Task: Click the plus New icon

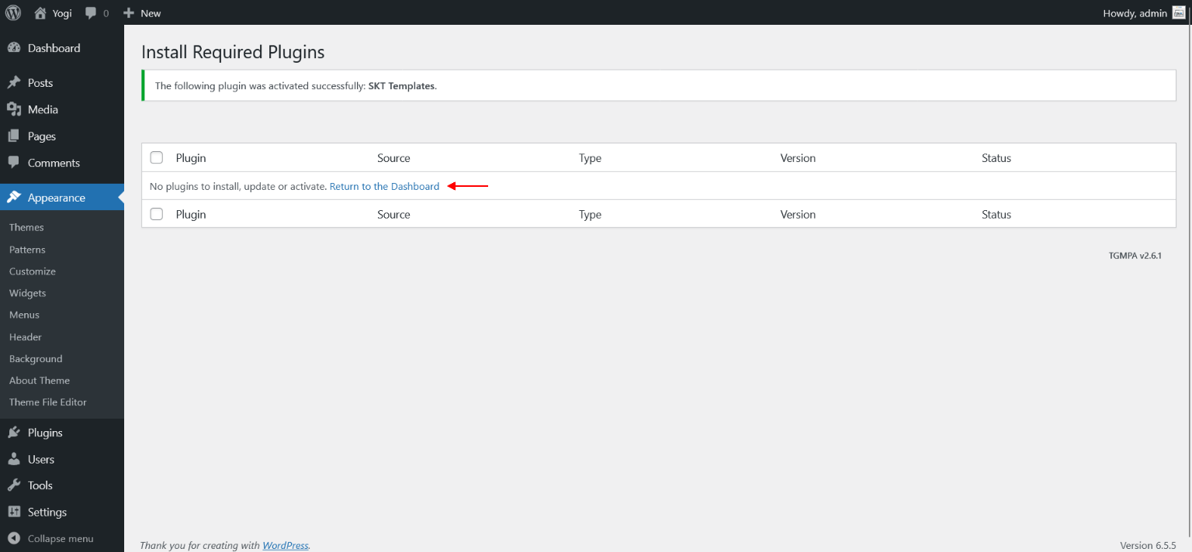Action: click(129, 12)
